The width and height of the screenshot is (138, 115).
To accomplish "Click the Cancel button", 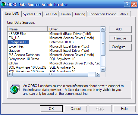I will click(76, 109).
